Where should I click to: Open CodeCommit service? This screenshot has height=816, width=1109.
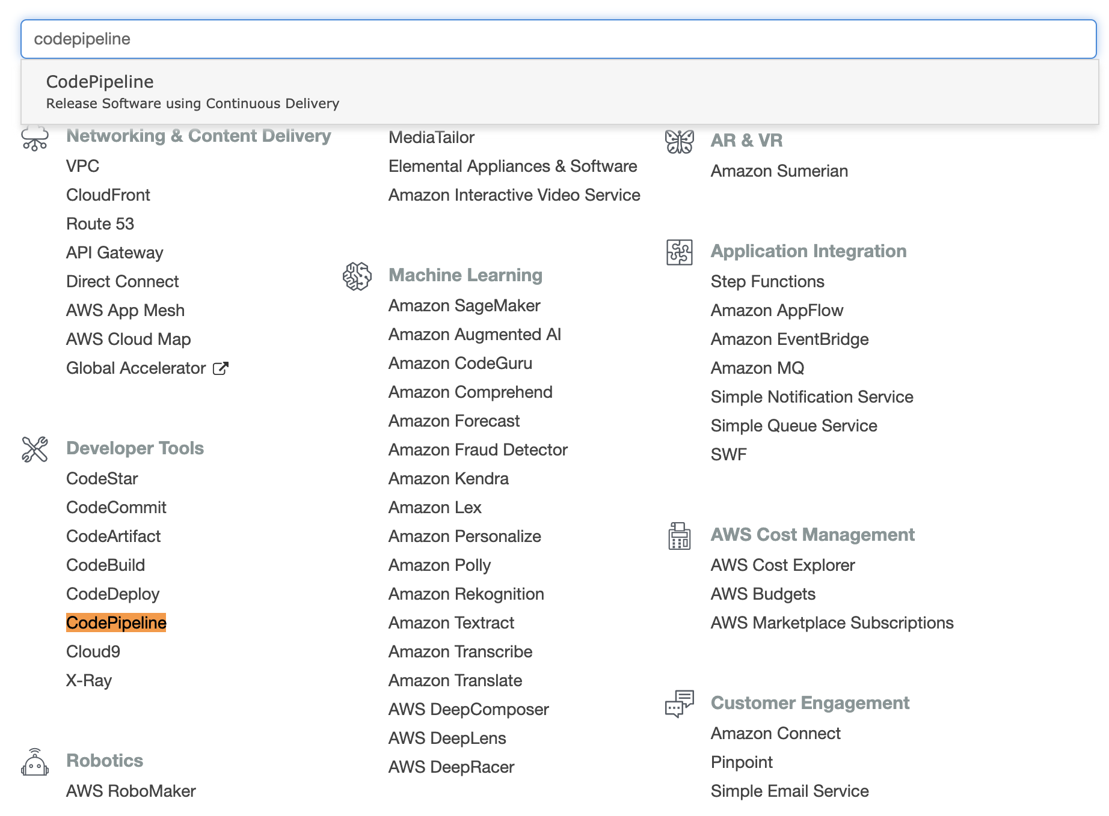(116, 507)
